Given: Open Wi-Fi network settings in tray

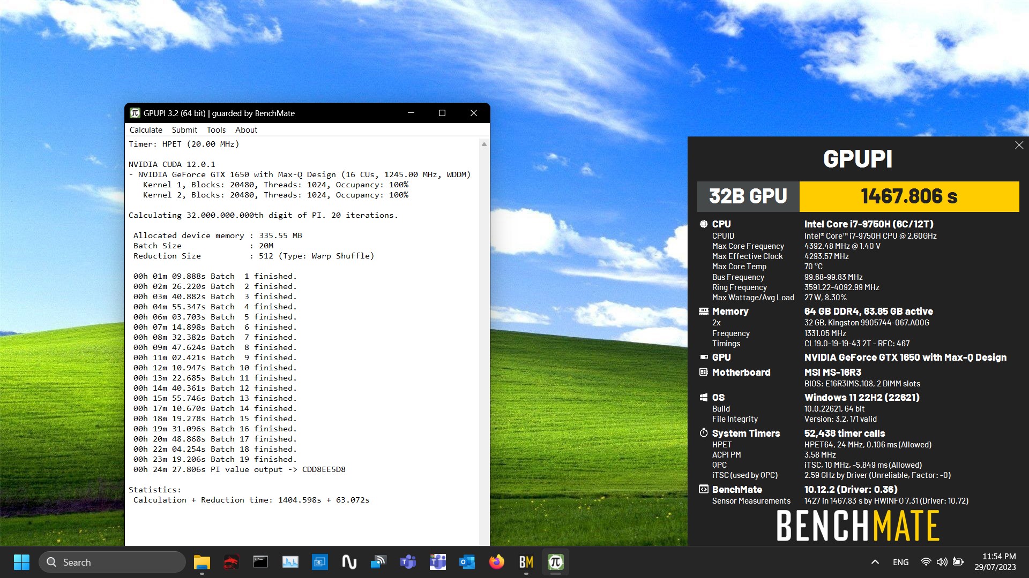Looking at the screenshot, I should (926, 562).
